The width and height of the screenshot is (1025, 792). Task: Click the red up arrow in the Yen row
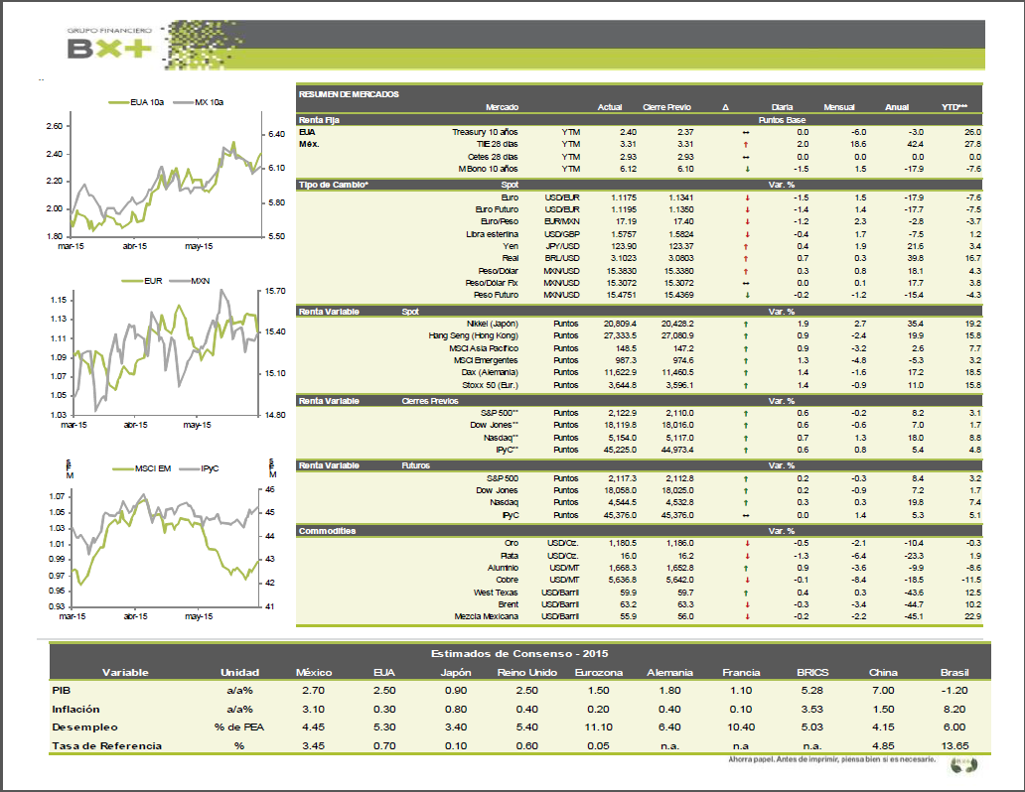(745, 247)
